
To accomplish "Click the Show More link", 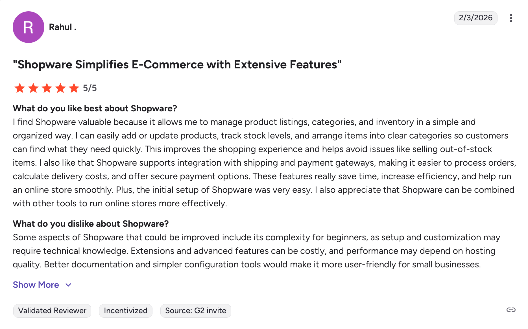I will pos(36,285).
